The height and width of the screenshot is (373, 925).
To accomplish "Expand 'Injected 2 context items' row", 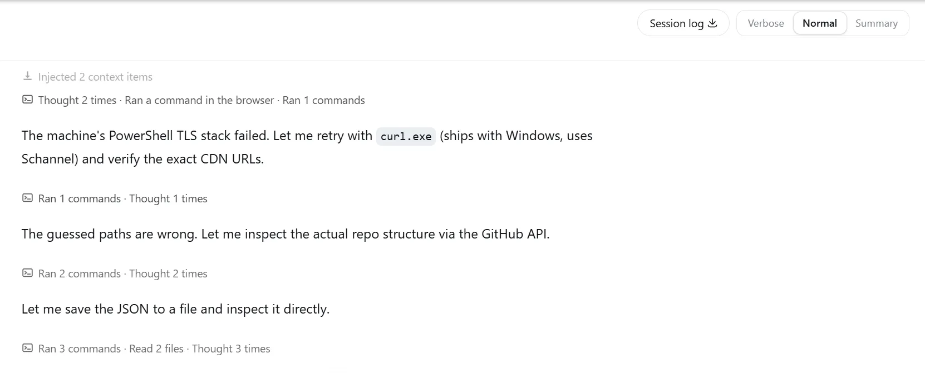I will click(87, 77).
